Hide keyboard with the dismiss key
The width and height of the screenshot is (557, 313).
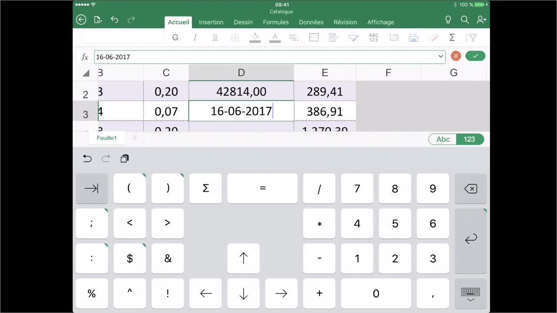point(470,294)
